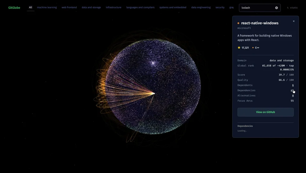Clear the lodash search field
The width and height of the screenshot is (306, 173).
[x=276, y=8]
